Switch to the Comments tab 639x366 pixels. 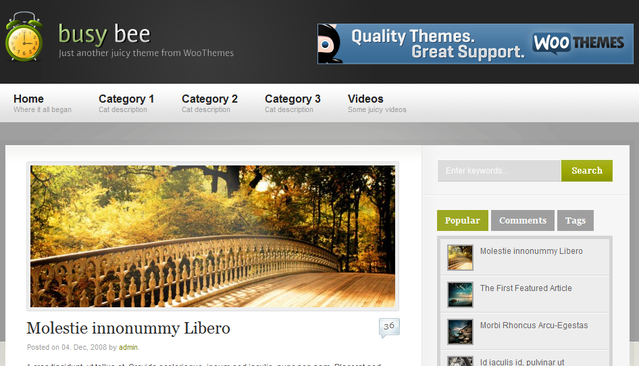coord(523,221)
